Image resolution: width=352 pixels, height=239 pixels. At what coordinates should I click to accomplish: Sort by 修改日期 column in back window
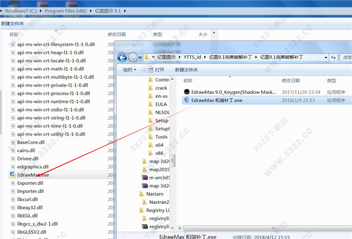click(x=116, y=34)
